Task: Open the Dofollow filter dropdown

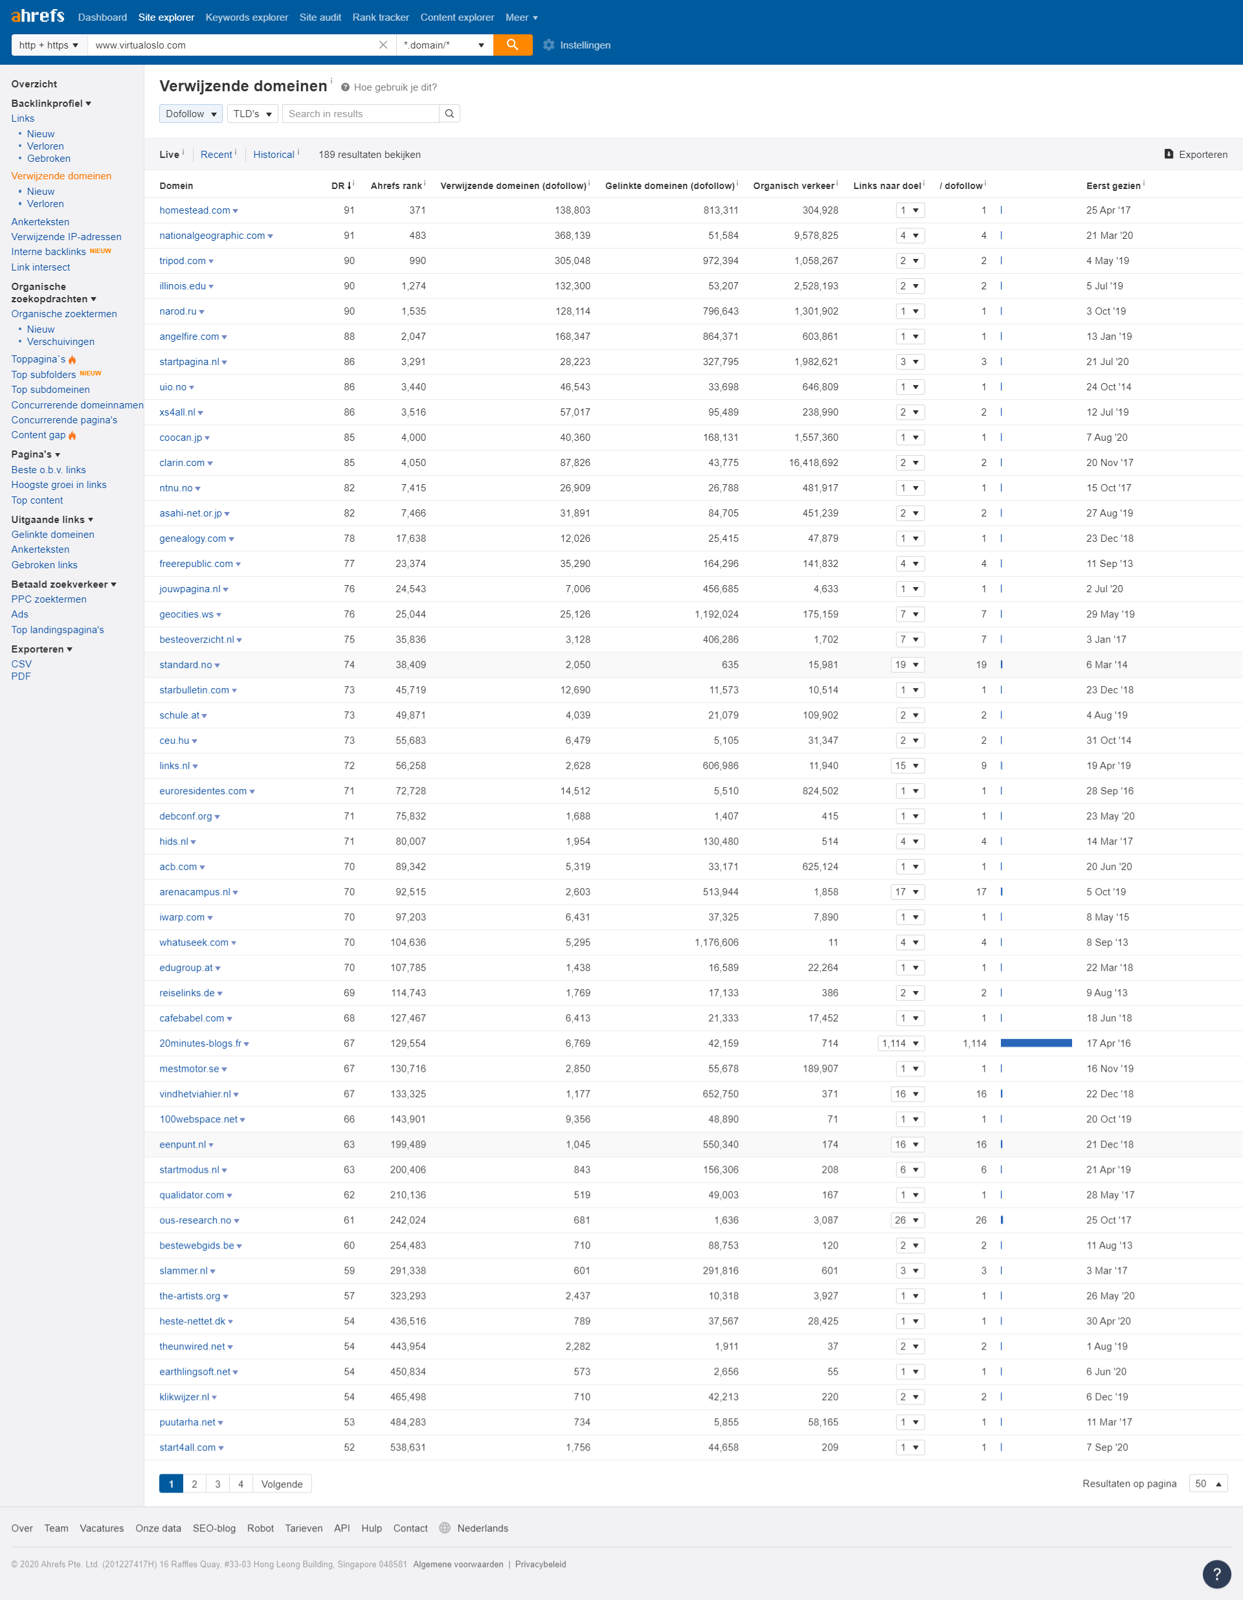Action: tap(190, 113)
